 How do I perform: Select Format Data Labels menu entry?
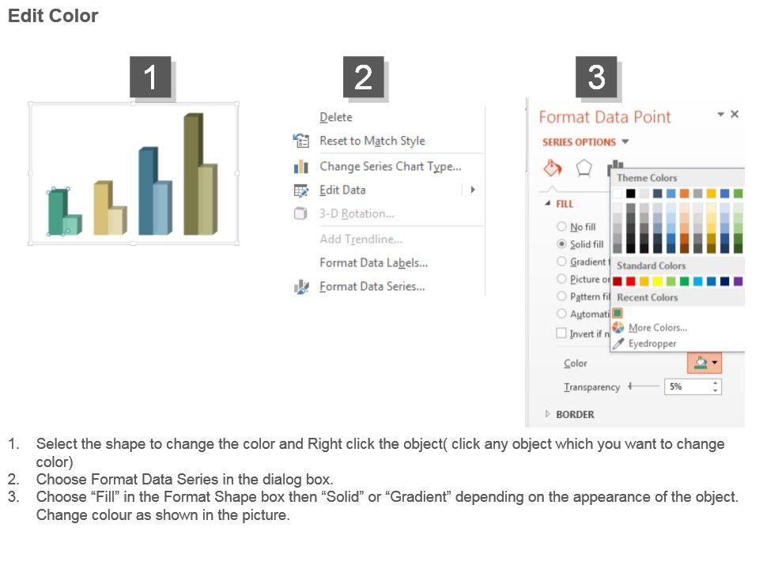click(373, 262)
